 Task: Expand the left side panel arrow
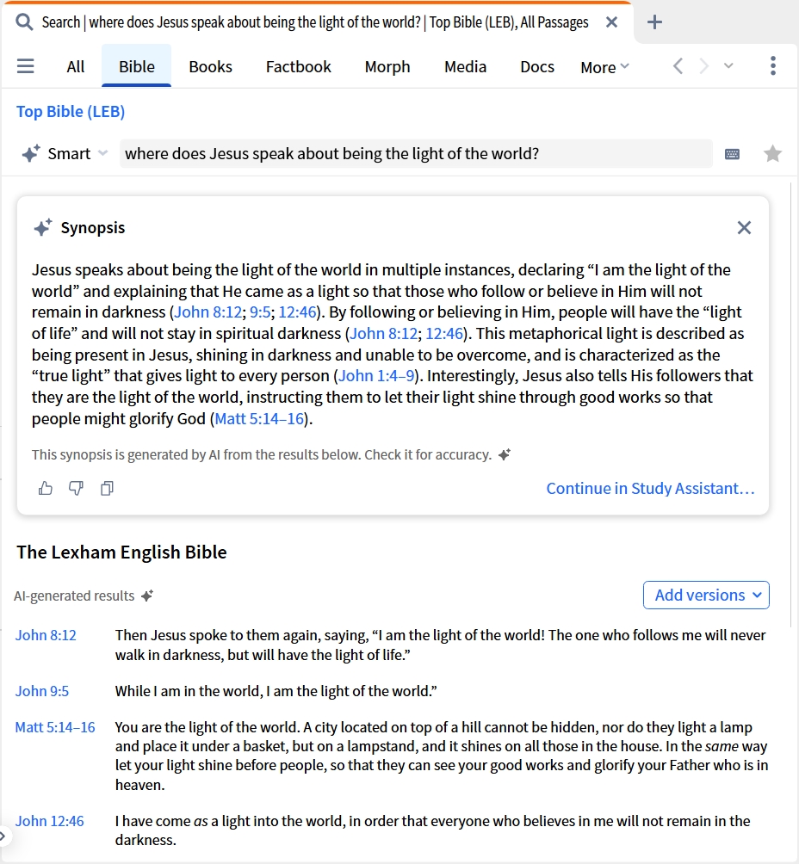click(x=3, y=836)
